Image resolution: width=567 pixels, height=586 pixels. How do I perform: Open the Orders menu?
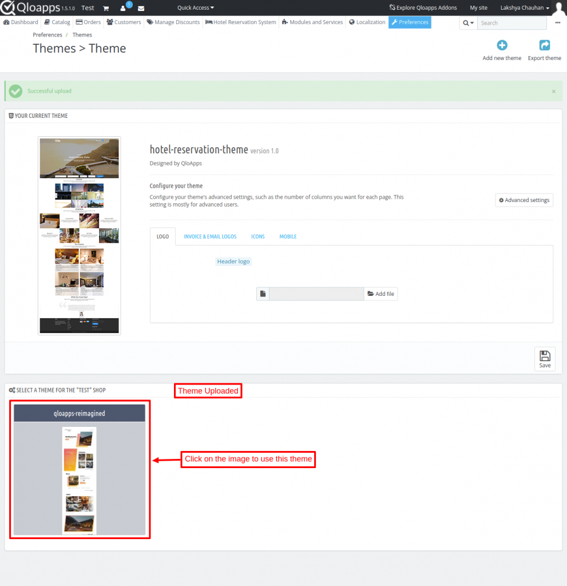click(x=89, y=22)
